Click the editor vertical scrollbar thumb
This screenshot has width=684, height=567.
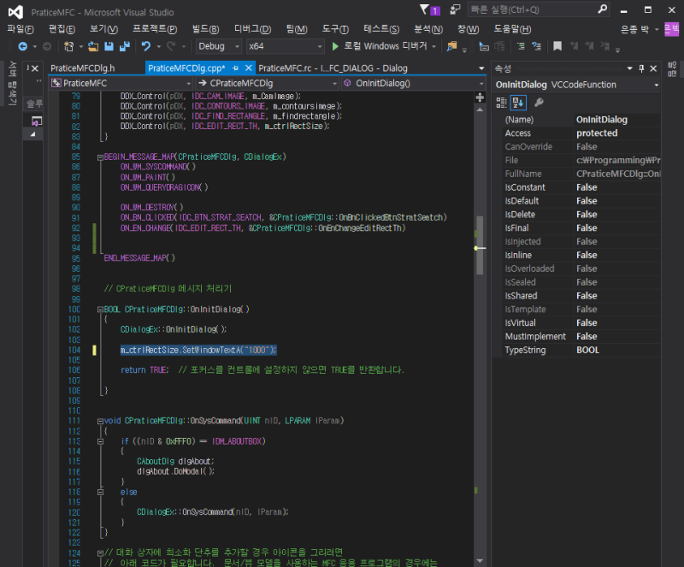coord(480,245)
